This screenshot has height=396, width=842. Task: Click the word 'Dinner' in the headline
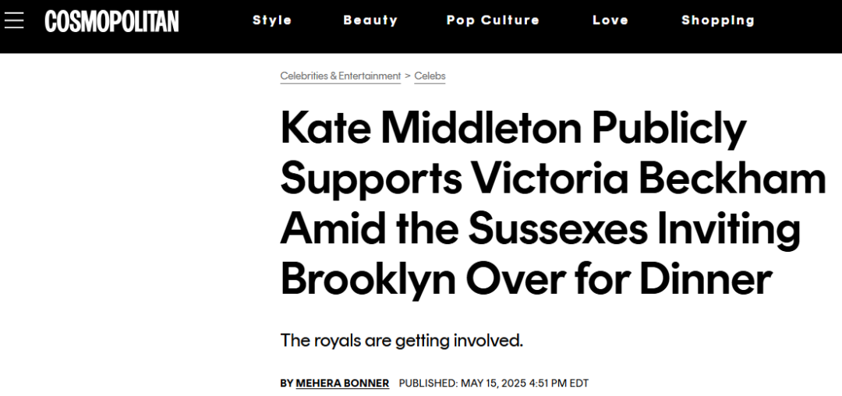pyautogui.click(x=706, y=279)
